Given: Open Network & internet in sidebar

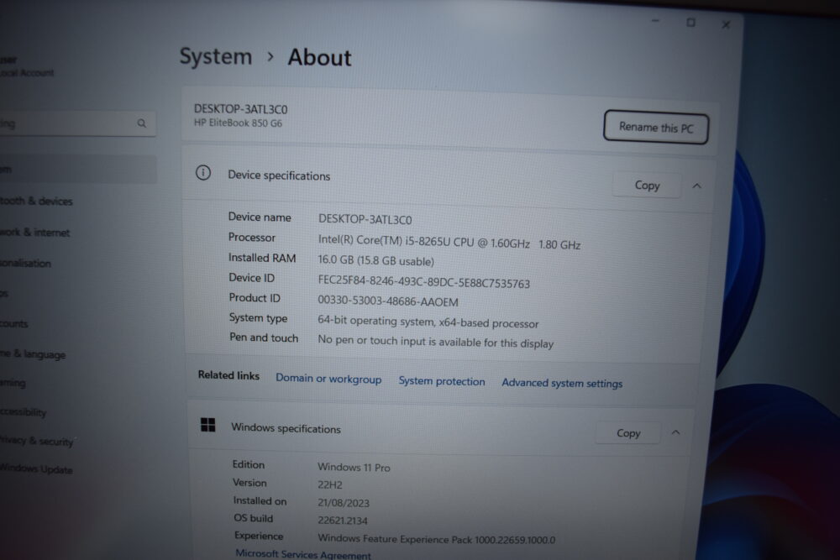Looking at the screenshot, I should (x=34, y=233).
